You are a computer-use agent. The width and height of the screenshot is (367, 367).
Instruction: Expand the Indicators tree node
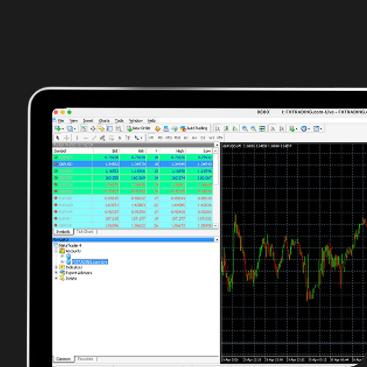point(56,267)
